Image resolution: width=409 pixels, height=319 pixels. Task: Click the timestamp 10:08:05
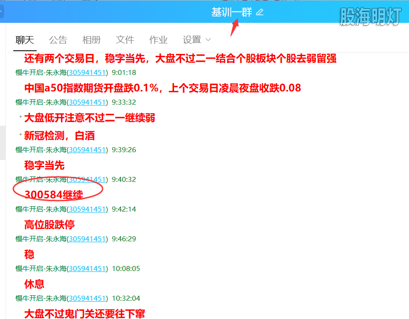coord(126,269)
